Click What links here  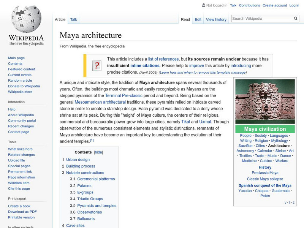pyautogui.click(x=20, y=149)
